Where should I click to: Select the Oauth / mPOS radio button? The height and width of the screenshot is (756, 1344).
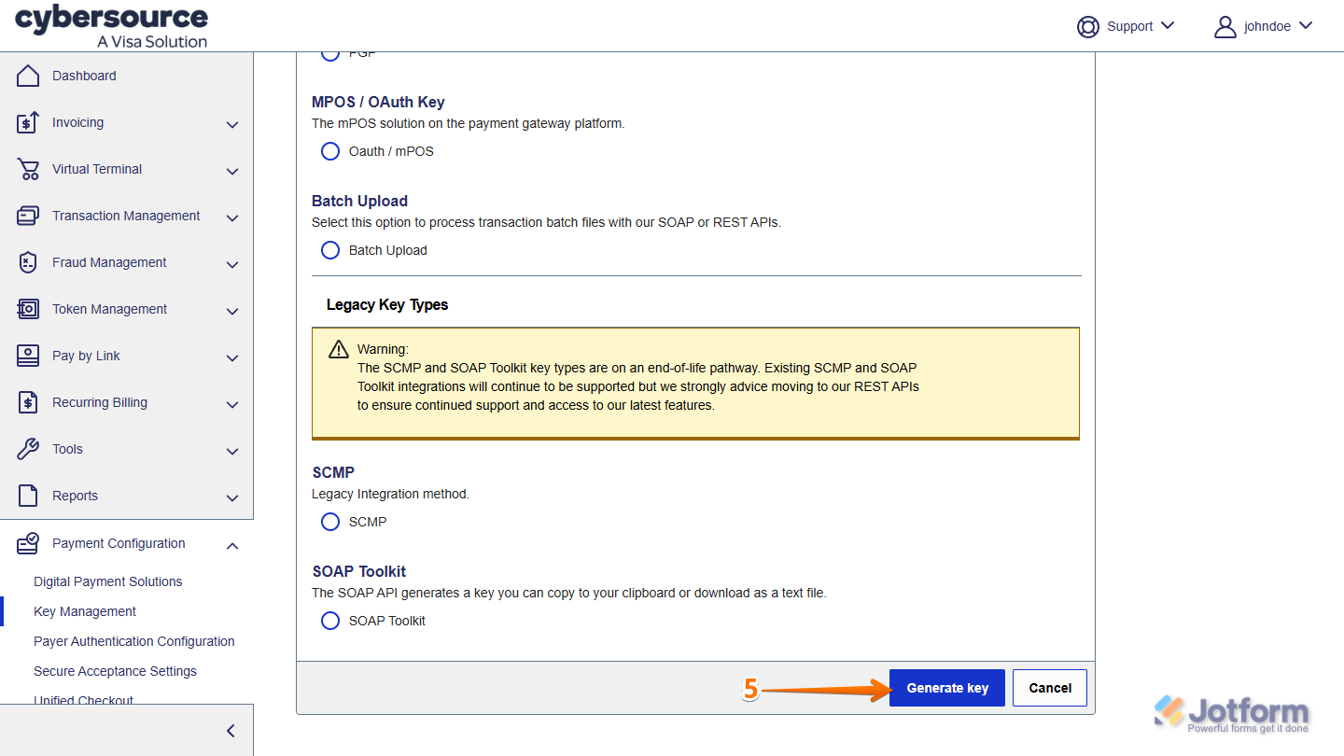(x=330, y=151)
